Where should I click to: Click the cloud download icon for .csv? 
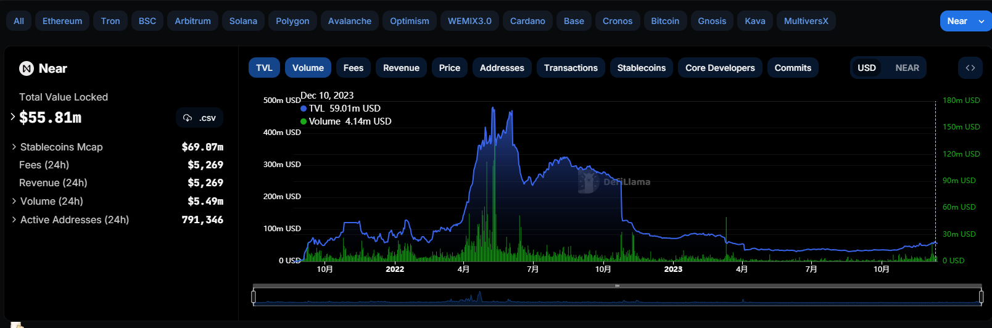[x=188, y=118]
